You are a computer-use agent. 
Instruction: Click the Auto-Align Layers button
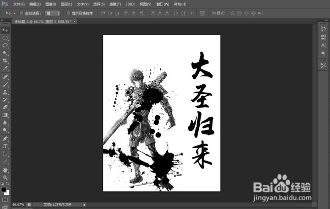[x=202, y=13]
